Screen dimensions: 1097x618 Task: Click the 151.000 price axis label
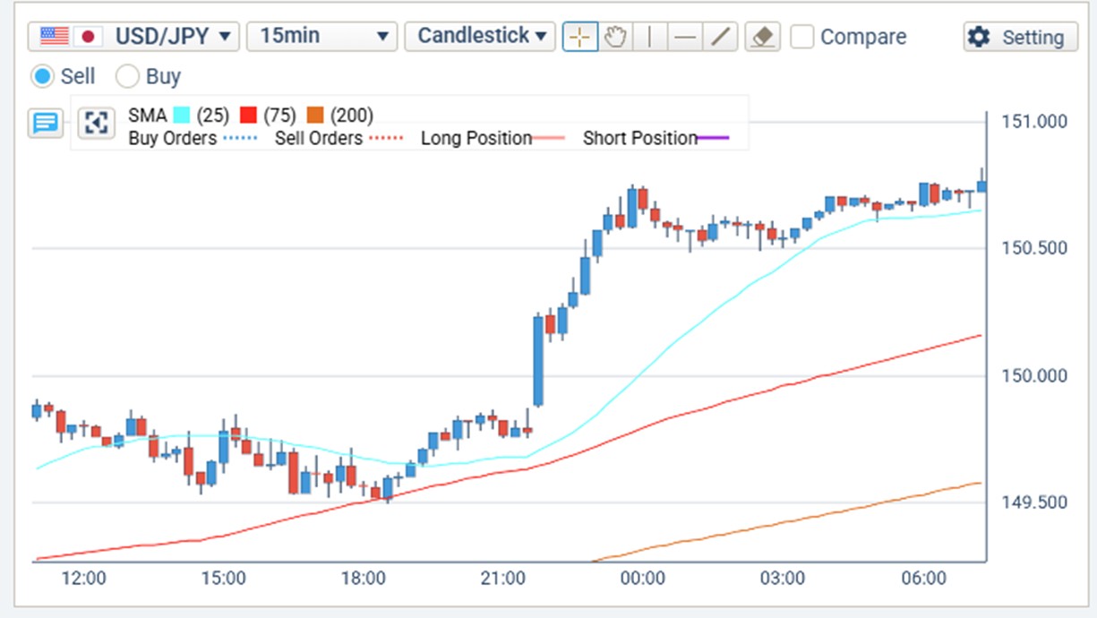click(x=1034, y=121)
